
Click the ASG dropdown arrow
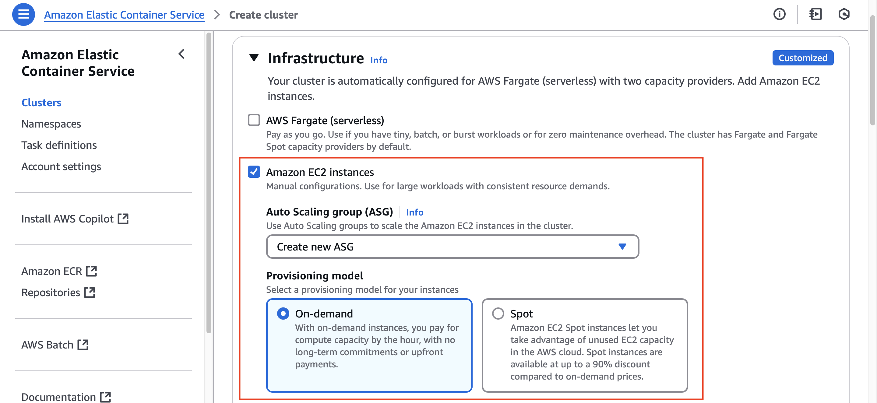(622, 247)
